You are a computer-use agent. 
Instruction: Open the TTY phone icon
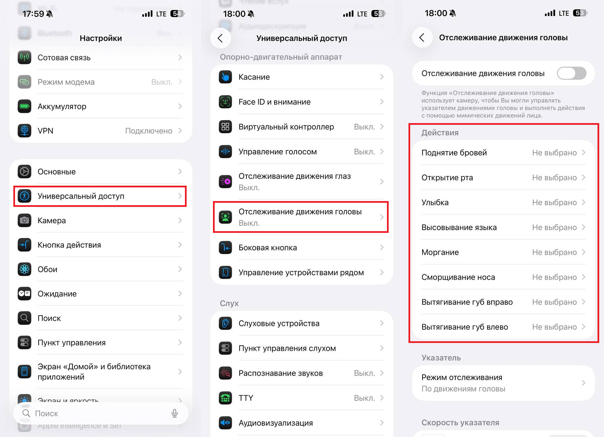tap(225, 398)
